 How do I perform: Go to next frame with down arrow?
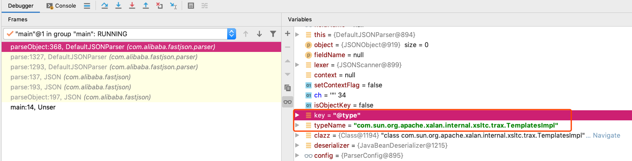click(x=259, y=34)
